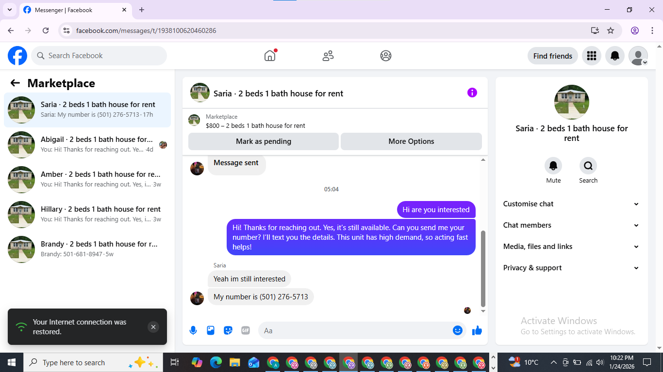663x372 pixels.
Task: Open Saria conversation in the list
Action: [87, 110]
